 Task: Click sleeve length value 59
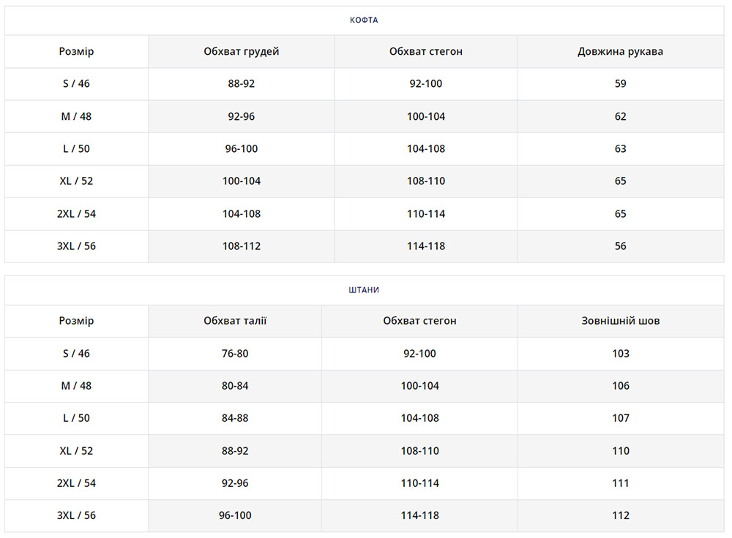pos(620,84)
